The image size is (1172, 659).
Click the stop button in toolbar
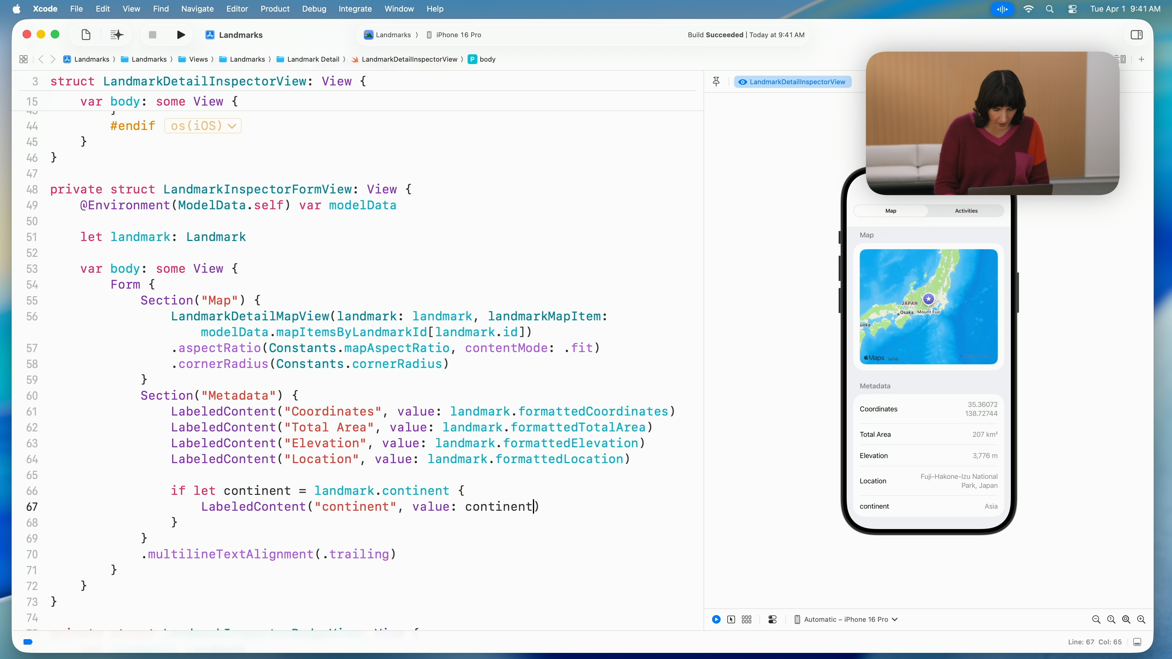pos(152,35)
